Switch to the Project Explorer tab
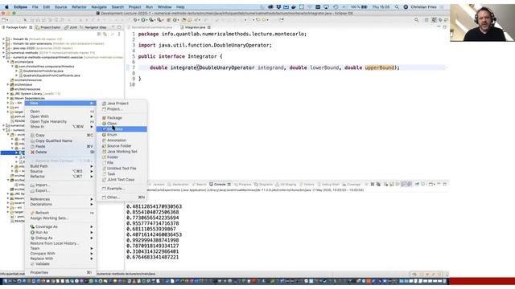Screen dimensions: 515x289 click(x=48, y=27)
